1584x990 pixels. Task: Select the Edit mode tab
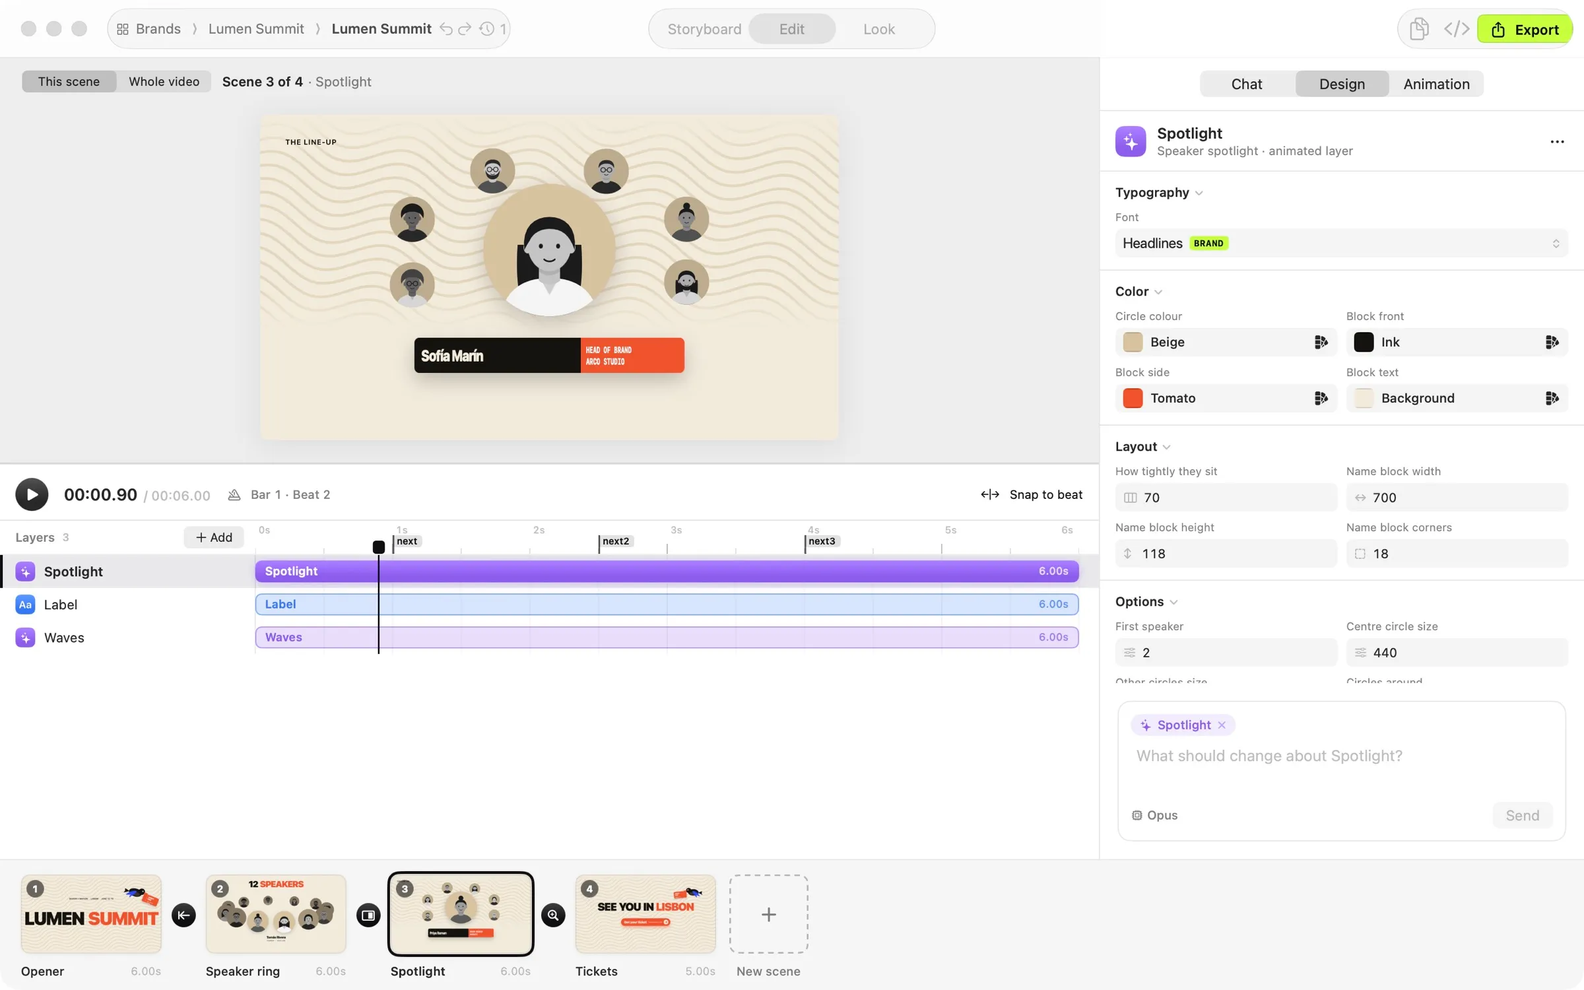792,29
